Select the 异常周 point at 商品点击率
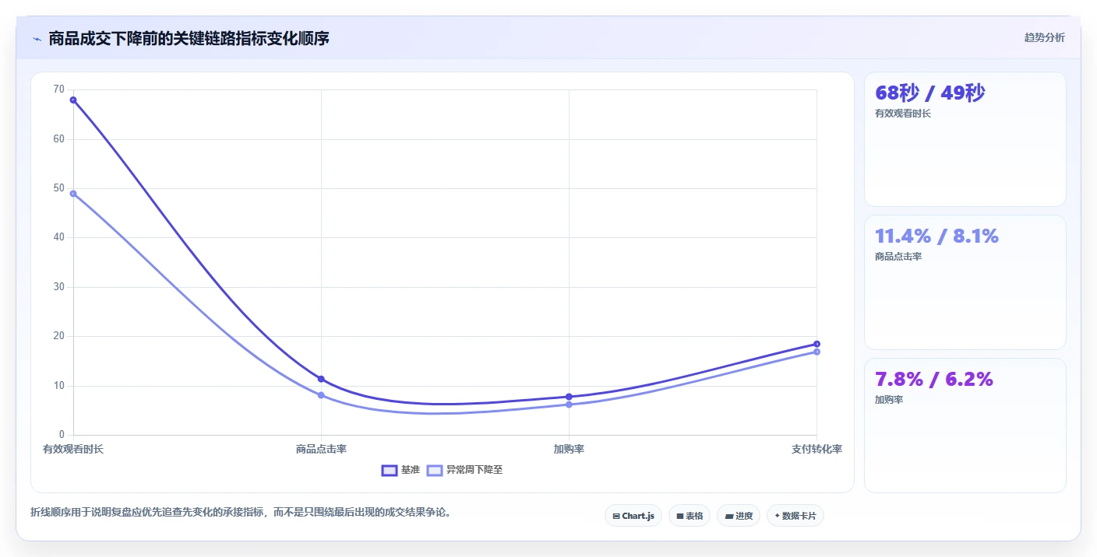The height and width of the screenshot is (557, 1097). pos(321,395)
